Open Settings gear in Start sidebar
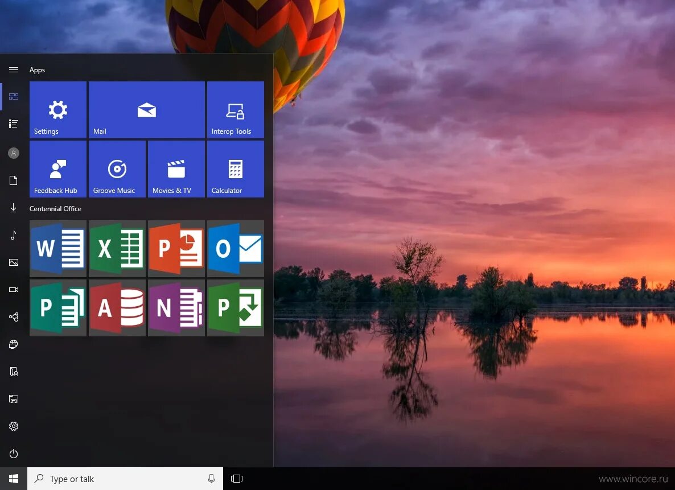 pyautogui.click(x=13, y=426)
